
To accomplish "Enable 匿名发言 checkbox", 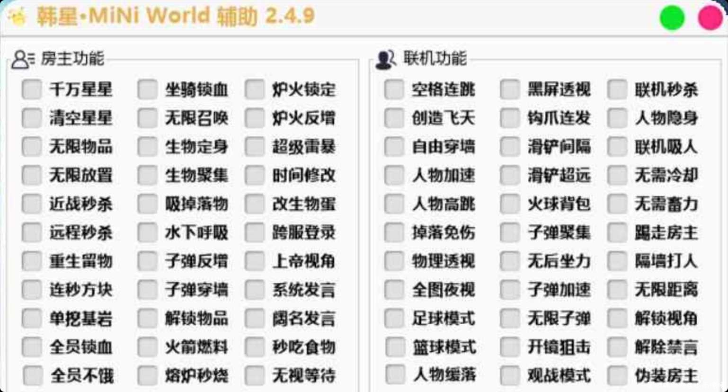I will pos(255,319).
